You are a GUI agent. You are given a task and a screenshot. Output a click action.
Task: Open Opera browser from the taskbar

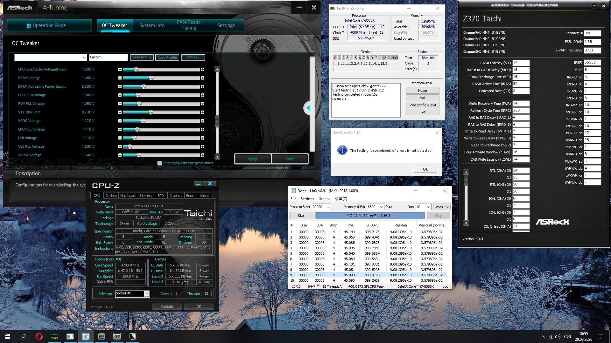pyautogui.click(x=39, y=336)
